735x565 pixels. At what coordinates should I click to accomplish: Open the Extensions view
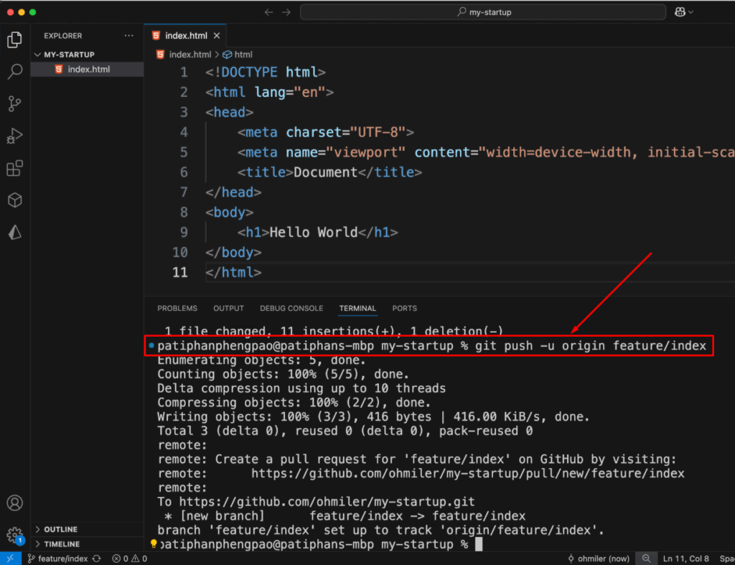point(14,169)
